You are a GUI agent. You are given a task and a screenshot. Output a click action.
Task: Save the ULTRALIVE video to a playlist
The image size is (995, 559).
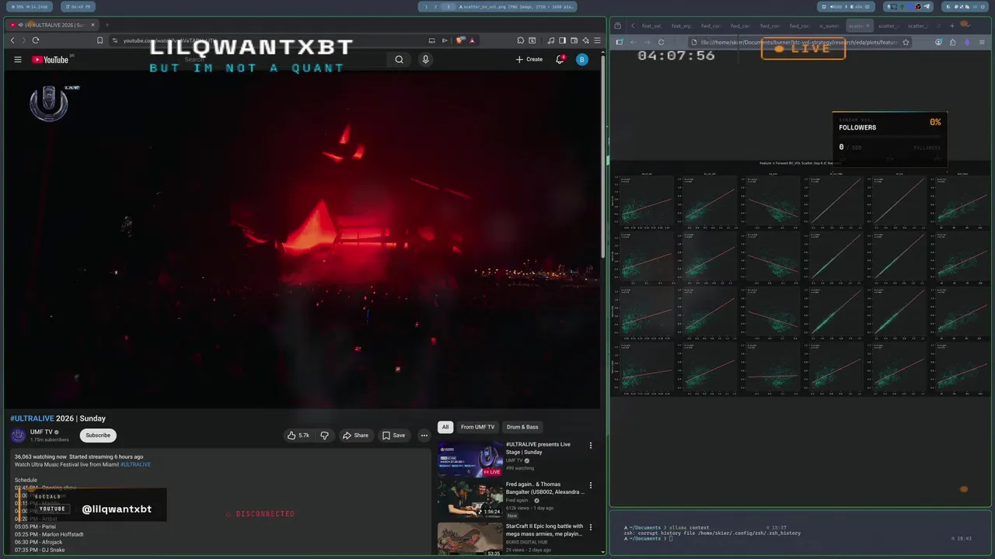tap(393, 436)
